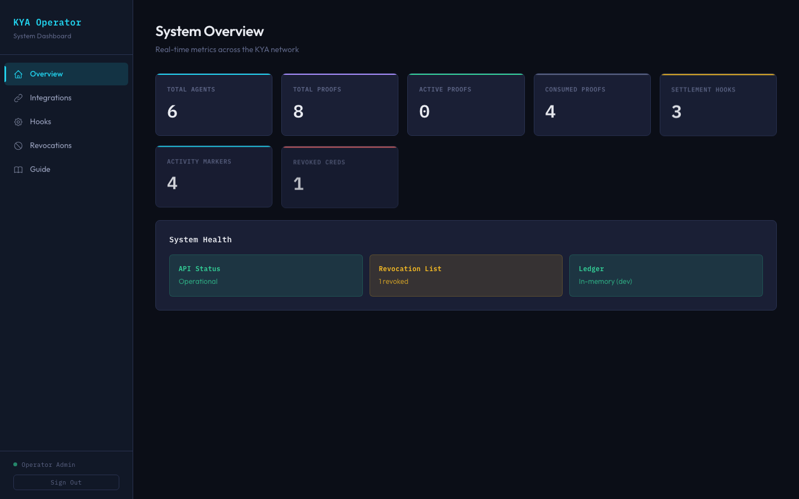Image resolution: width=799 pixels, height=499 pixels.
Task: Click the API Status Operational card
Action: (265, 275)
